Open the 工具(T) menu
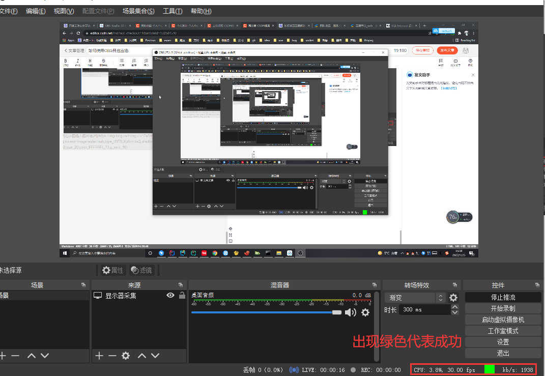Viewport: 545px width, 376px height. (173, 11)
